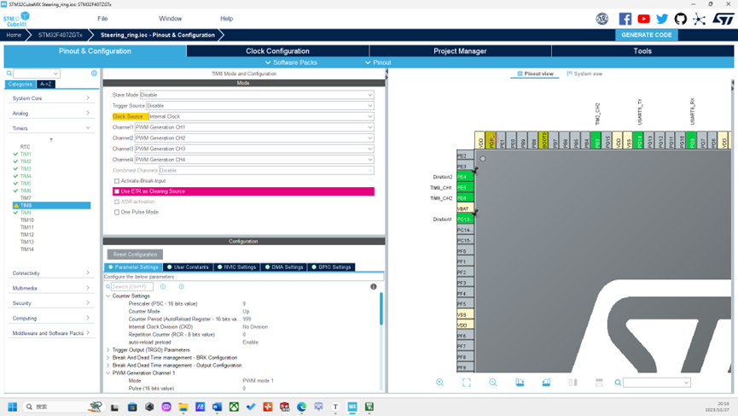The width and height of the screenshot is (738, 416).
Task: Open the Facebook link icon
Action: [x=625, y=19]
